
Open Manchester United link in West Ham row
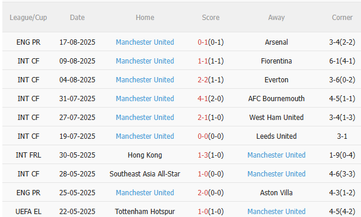[x=145, y=118]
